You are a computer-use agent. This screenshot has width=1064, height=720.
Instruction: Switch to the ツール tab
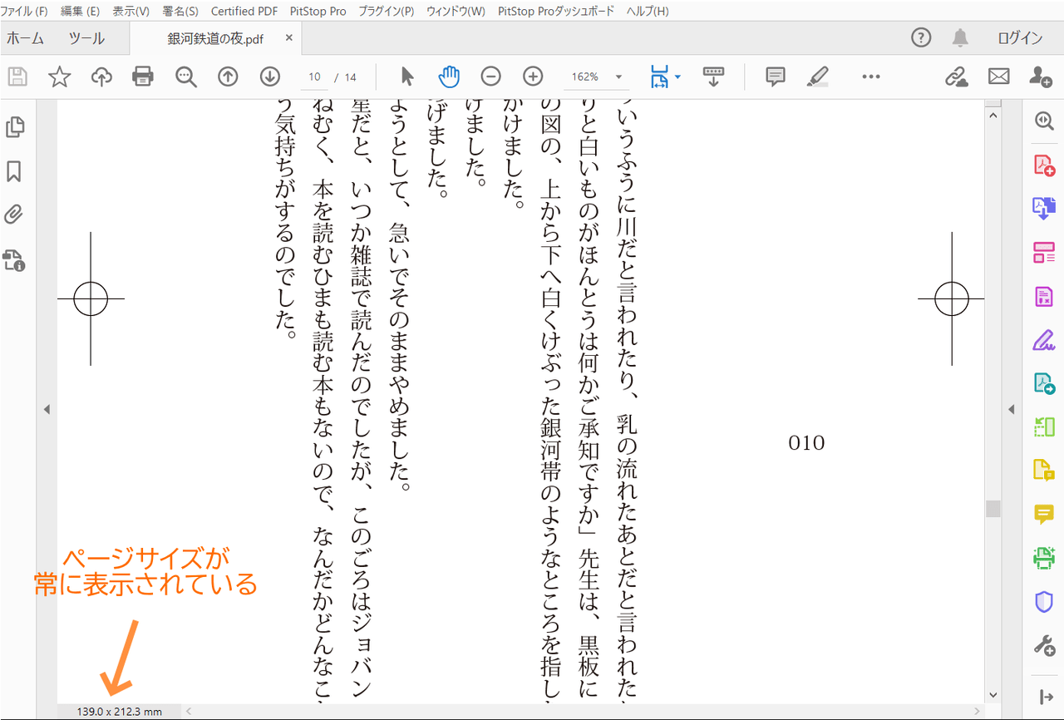pos(86,38)
